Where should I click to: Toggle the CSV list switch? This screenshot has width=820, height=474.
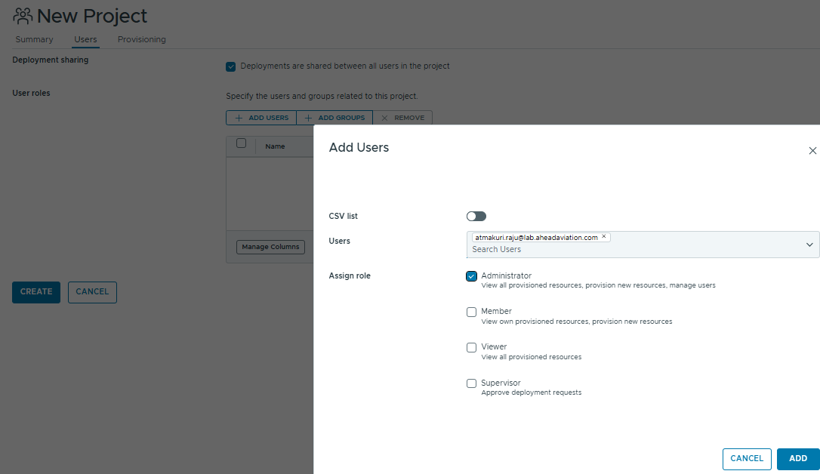476,217
